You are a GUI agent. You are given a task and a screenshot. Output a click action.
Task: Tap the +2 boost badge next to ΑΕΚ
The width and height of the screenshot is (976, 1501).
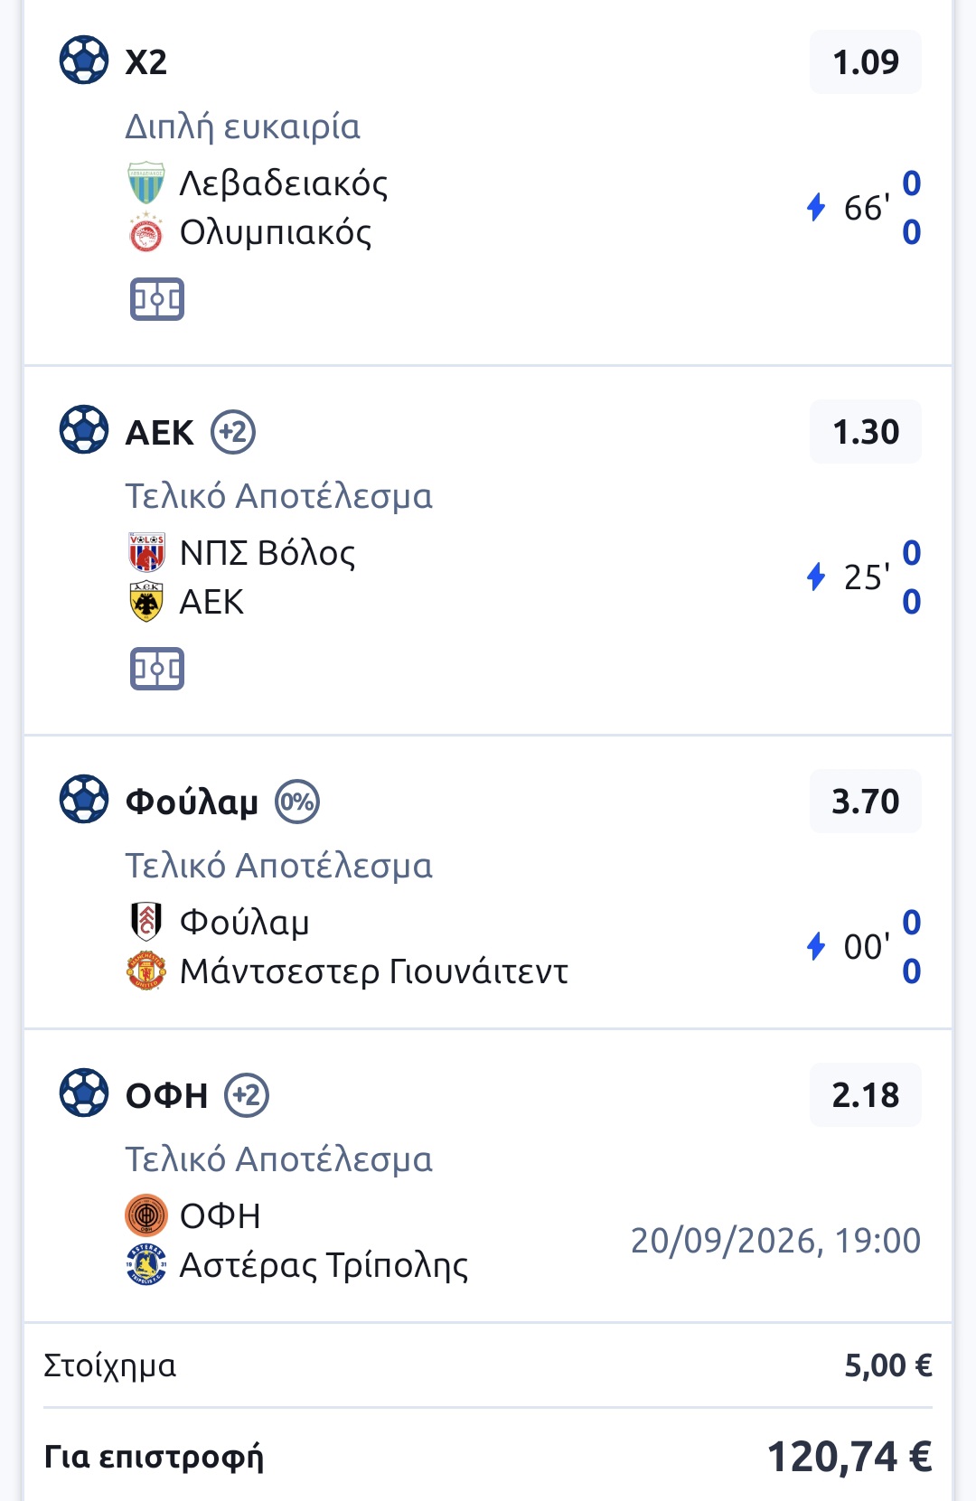tap(233, 432)
